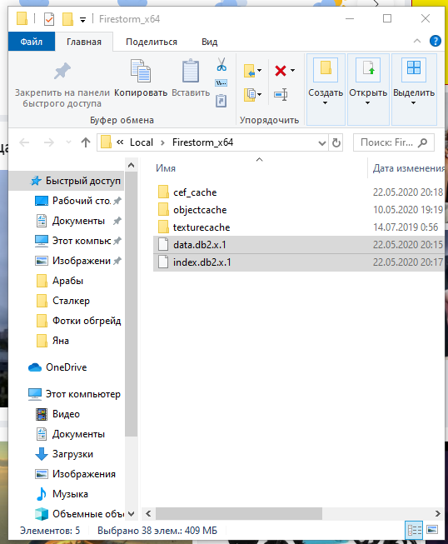Click New Folder icon in title bar

(x=67, y=19)
